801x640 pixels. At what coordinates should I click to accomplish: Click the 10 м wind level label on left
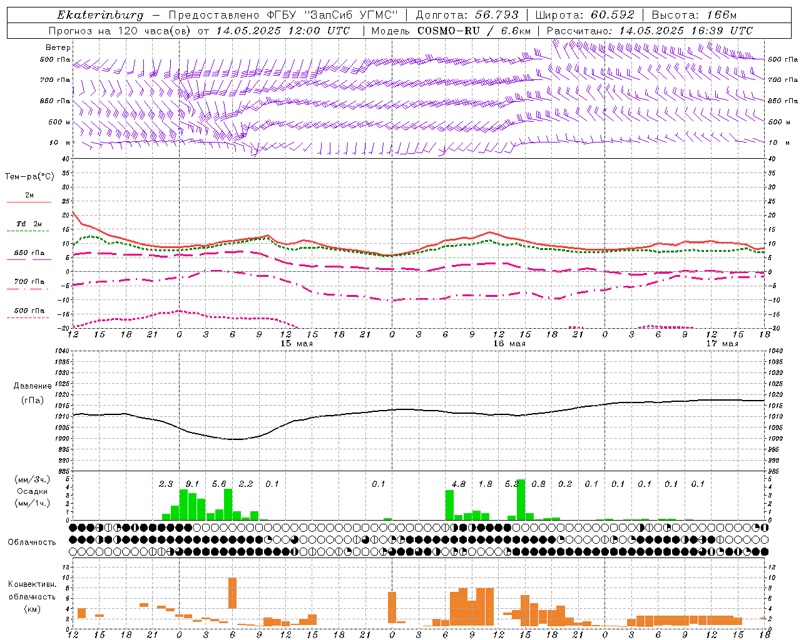pyautogui.click(x=60, y=142)
